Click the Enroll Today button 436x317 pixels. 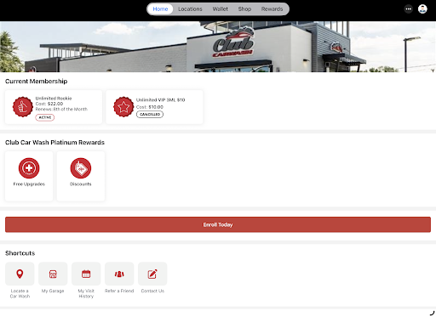pyautogui.click(x=218, y=224)
